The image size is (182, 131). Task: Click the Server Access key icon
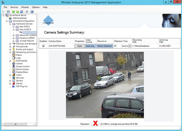[14, 69]
